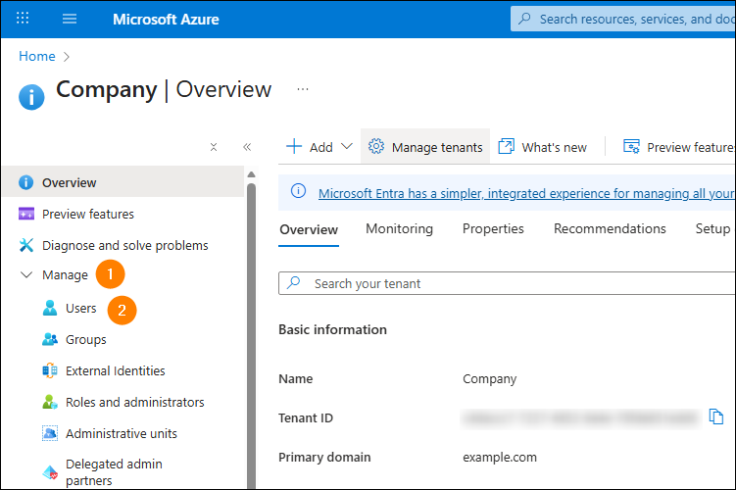Screen dimensions: 736x490
Task: Open the ellipsis more options menu
Action: pyautogui.click(x=303, y=89)
